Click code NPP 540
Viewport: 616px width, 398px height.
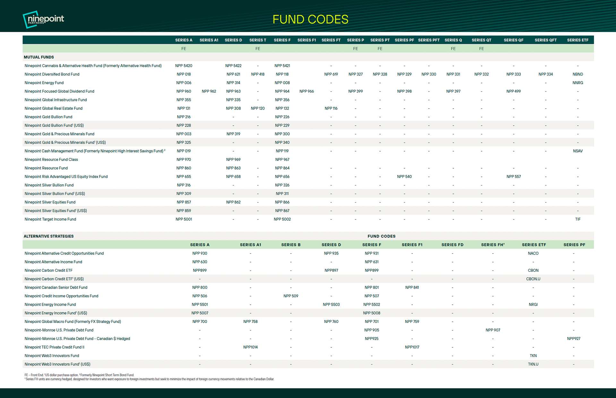404,177
